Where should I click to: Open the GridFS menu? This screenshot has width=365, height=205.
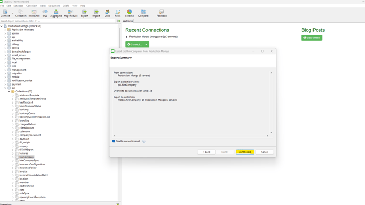pyautogui.click(x=66, y=6)
